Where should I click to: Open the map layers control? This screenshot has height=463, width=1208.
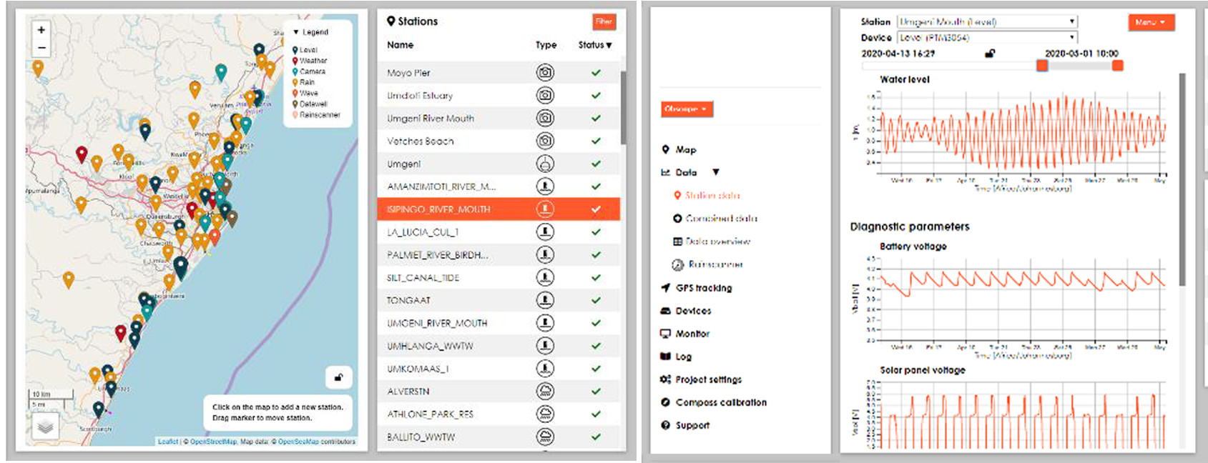click(45, 427)
